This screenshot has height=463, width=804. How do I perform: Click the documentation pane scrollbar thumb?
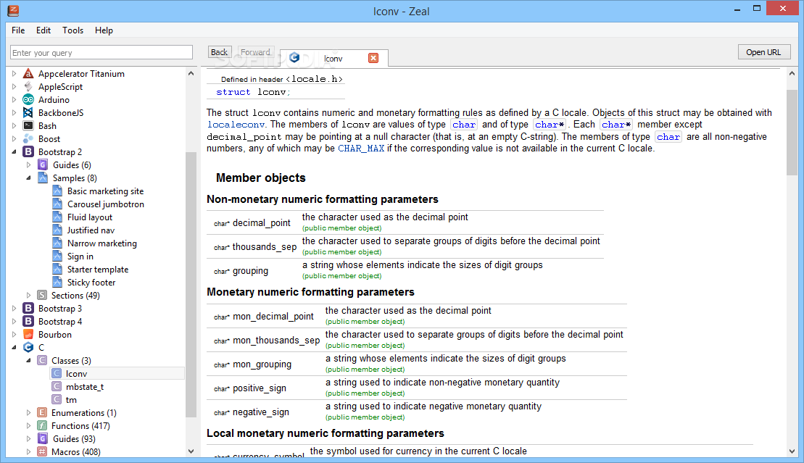tap(792, 133)
